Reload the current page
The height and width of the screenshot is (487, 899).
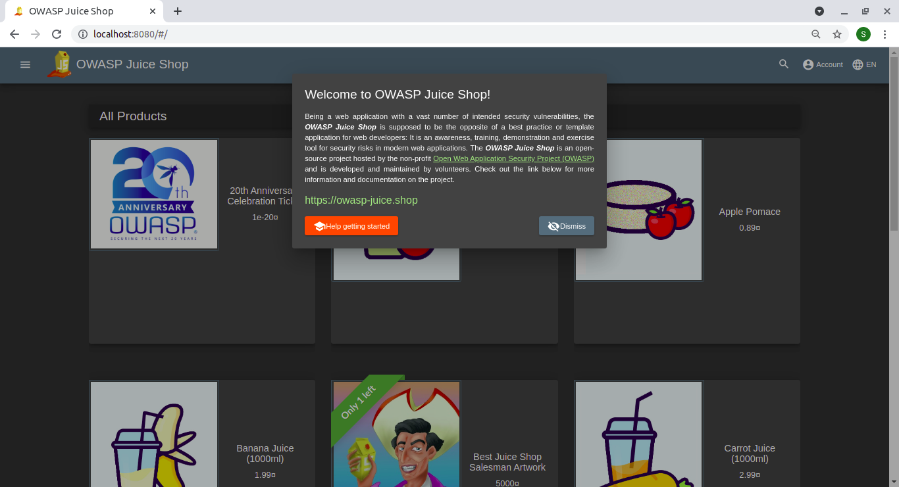click(x=57, y=34)
